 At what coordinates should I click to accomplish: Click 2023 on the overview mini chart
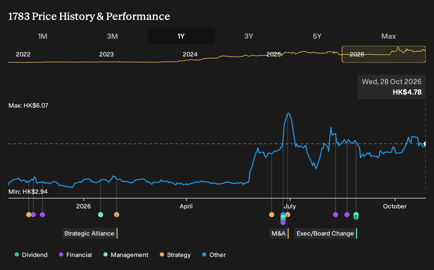coord(107,54)
